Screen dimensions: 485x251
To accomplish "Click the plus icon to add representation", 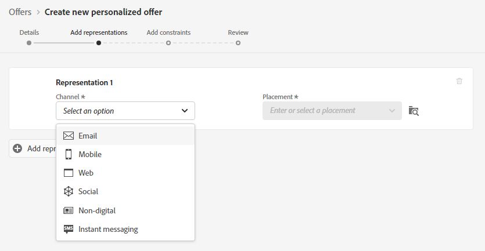I will (x=17, y=148).
